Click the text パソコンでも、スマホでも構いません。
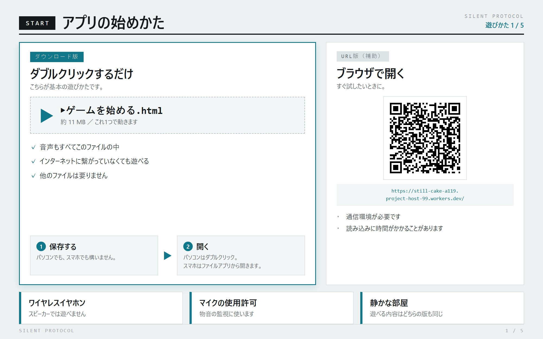Image resolution: width=543 pixels, height=339 pixels. [x=76, y=257]
